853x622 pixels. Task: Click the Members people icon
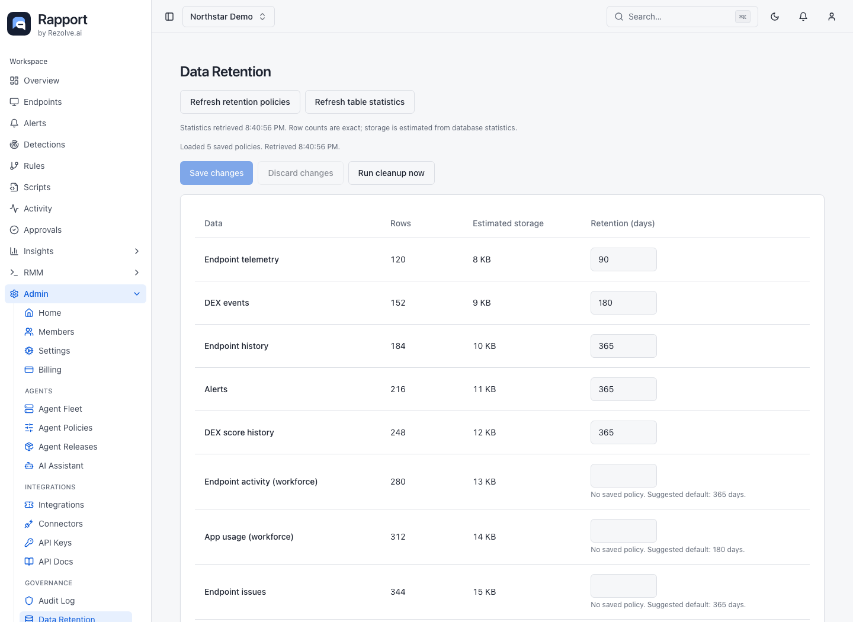(29, 332)
